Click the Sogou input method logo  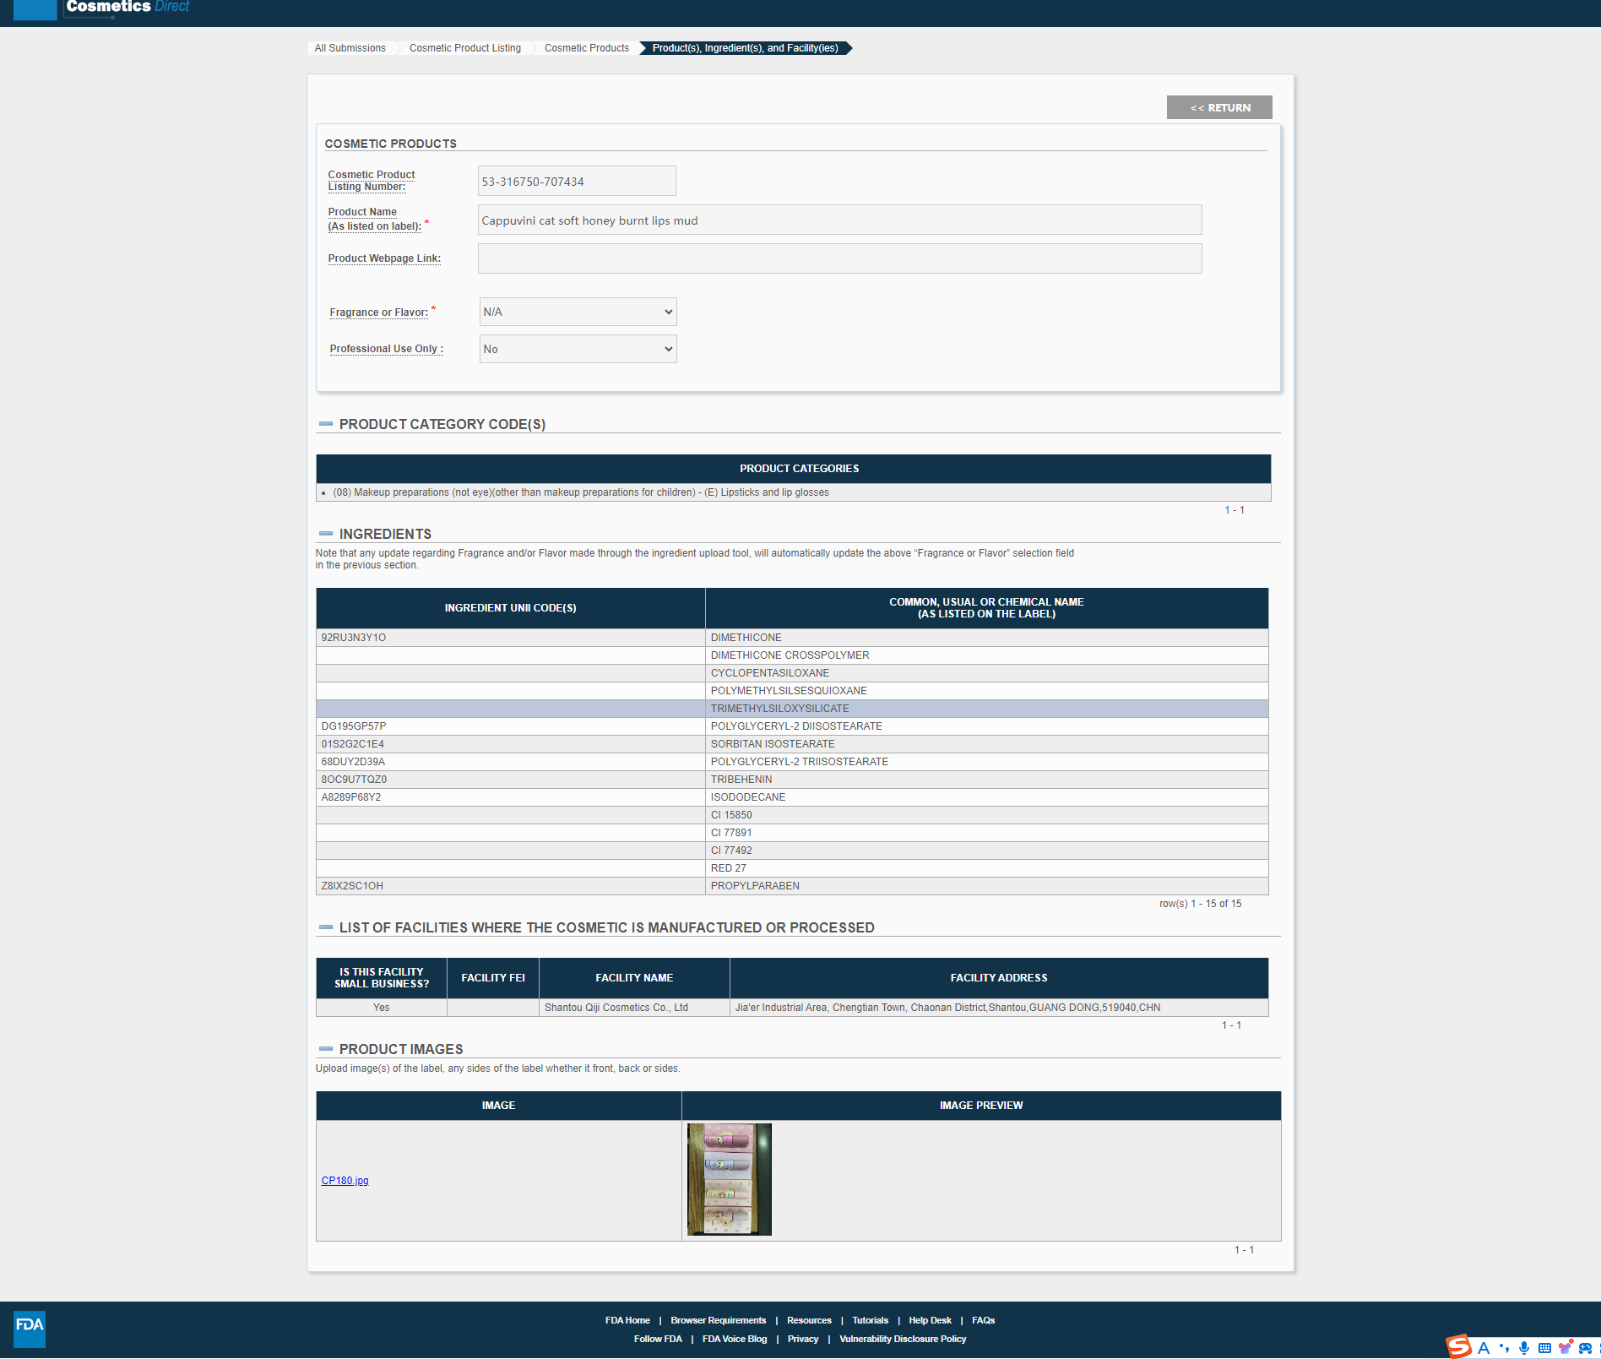[1458, 1346]
